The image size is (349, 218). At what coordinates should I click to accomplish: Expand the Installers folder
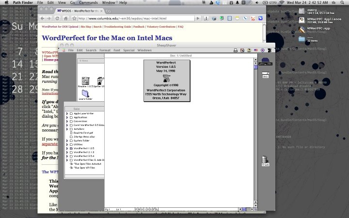point(67,129)
